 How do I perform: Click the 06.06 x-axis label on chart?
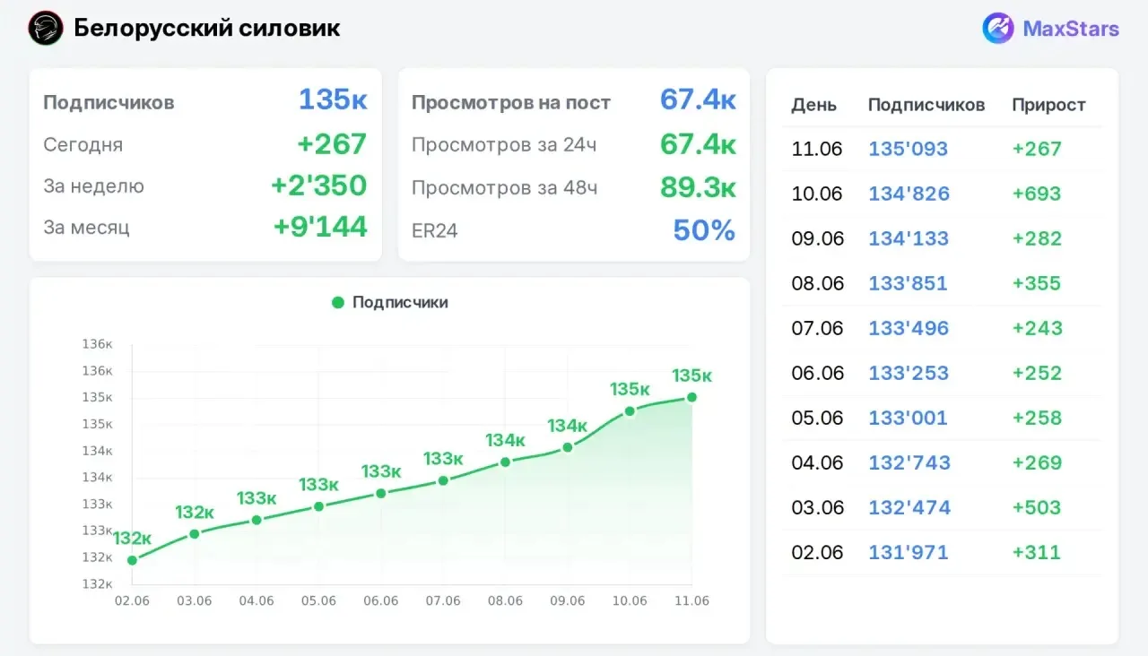381,601
